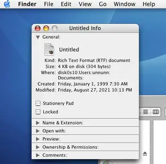Click the Kind value Rich Text Format document

pyautogui.click(x=94, y=60)
